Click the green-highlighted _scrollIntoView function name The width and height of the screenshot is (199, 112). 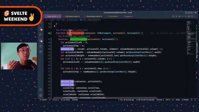point(78,39)
